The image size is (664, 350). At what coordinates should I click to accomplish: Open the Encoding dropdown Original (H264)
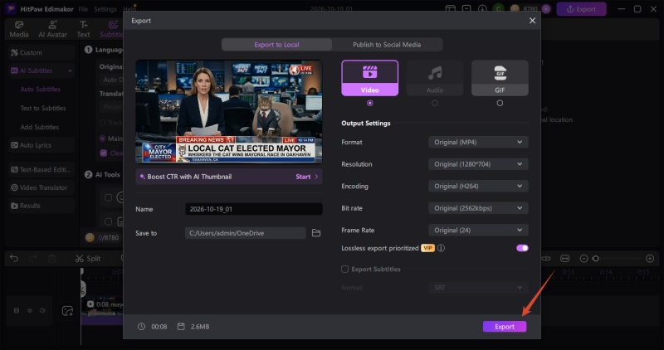tap(478, 187)
